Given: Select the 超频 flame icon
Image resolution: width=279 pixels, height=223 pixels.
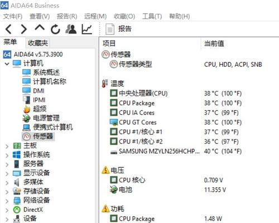Looking at the screenshot, I should pyautogui.click(x=27, y=109).
